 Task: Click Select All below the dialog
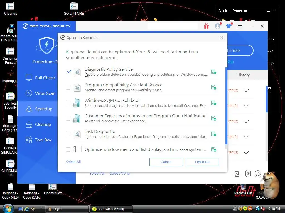pos(97,173)
